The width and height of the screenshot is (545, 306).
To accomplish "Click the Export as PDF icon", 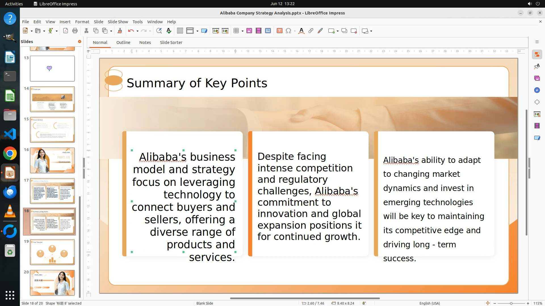I will [x=66, y=31].
